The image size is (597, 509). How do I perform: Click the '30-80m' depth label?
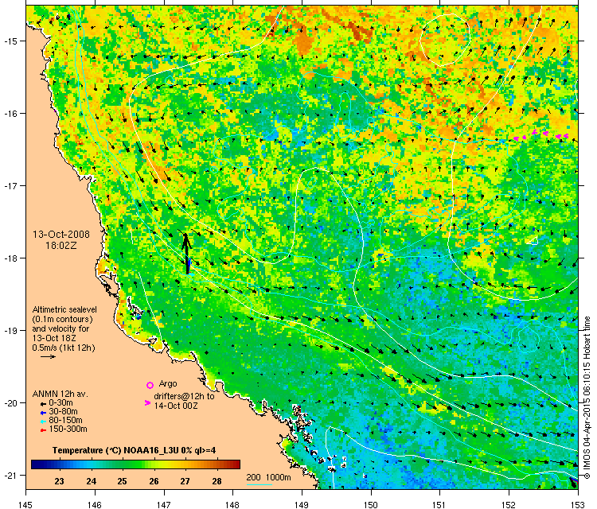(x=63, y=412)
